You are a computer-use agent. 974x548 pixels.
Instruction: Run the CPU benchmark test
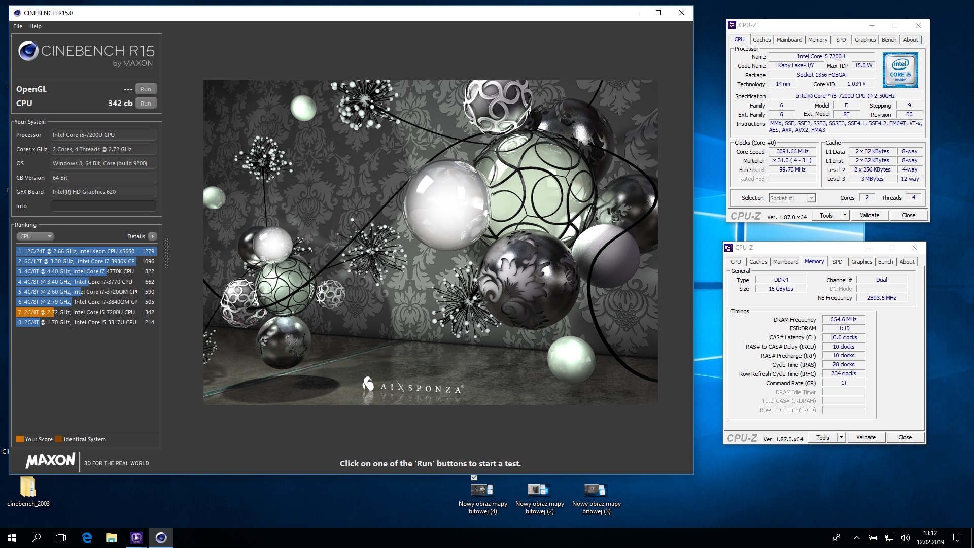[146, 104]
